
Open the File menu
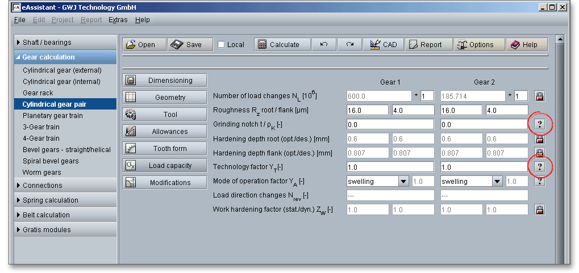(x=19, y=20)
